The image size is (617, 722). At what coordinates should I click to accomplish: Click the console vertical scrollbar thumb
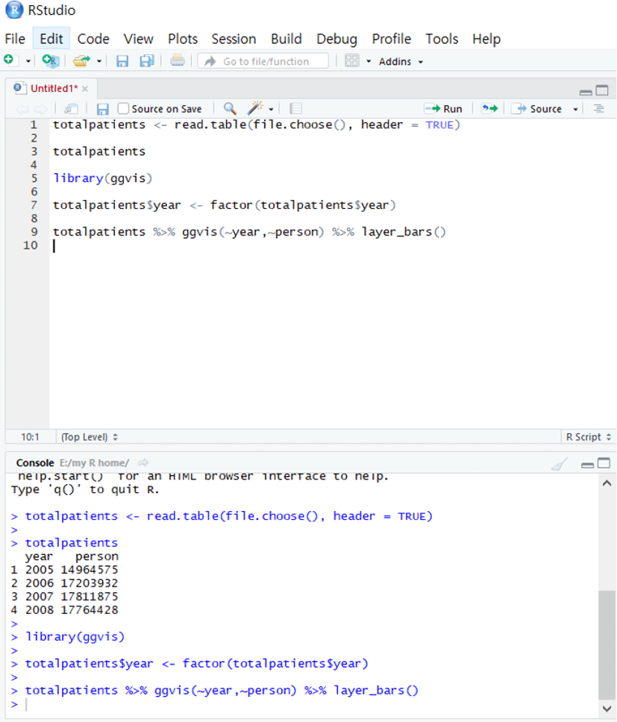[x=607, y=645]
